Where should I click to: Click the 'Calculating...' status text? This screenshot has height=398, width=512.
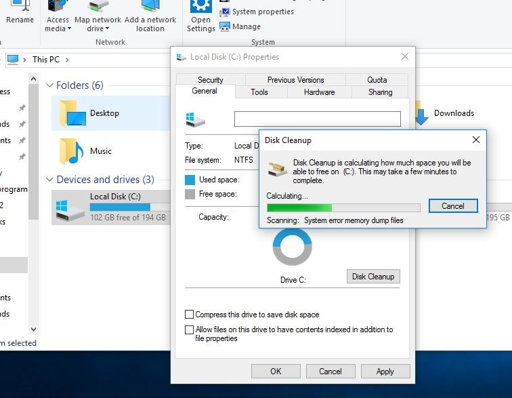[x=287, y=196]
